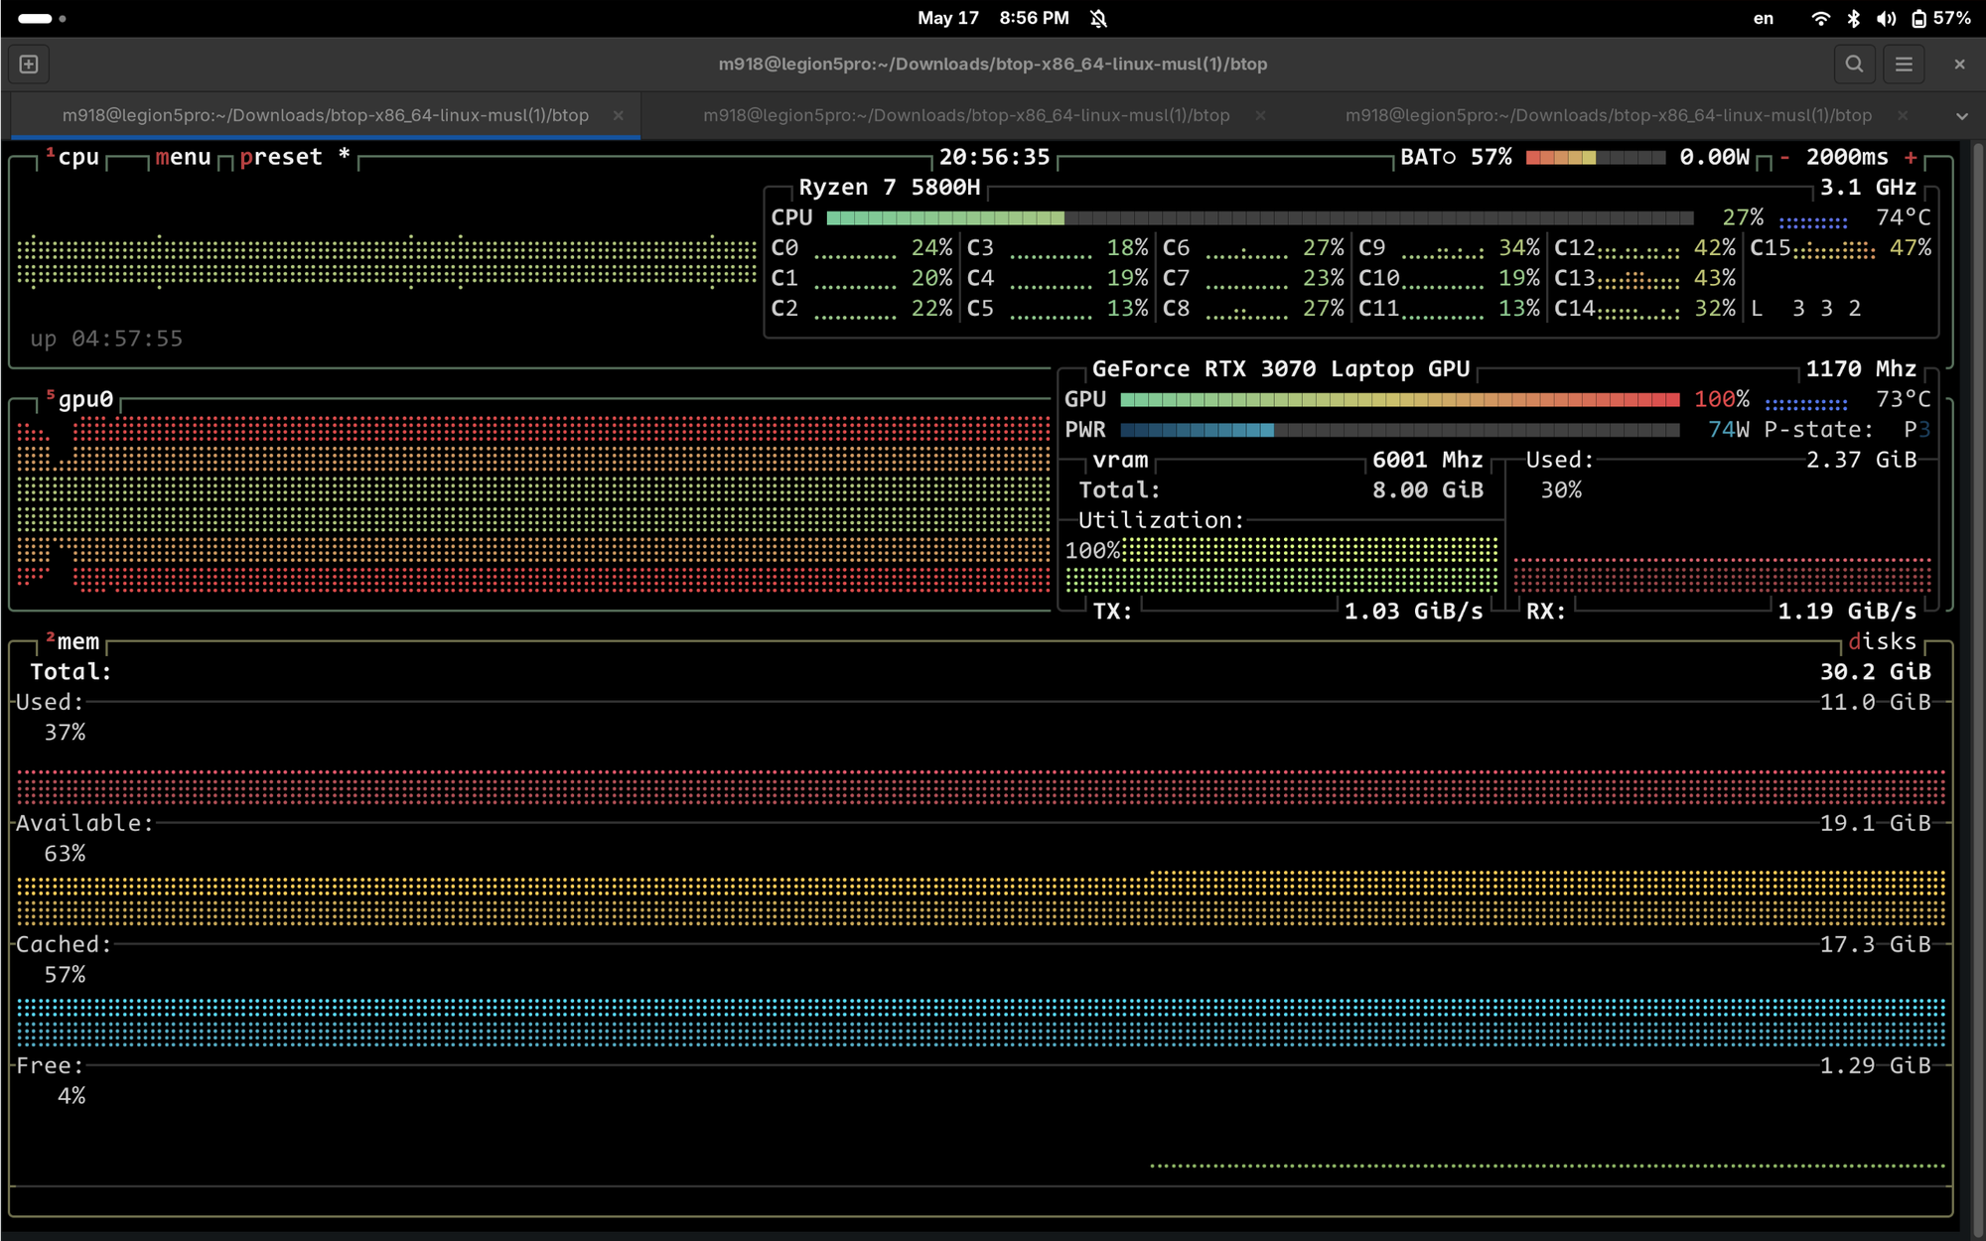The height and width of the screenshot is (1241, 1986).
Task: Close the terminal window with X
Action: (1959, 65)
